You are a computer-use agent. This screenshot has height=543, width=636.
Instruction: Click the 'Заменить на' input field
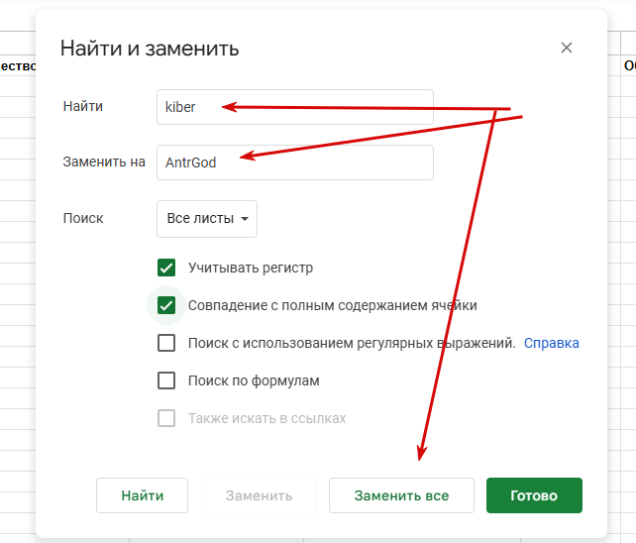[x=295, y=163]
